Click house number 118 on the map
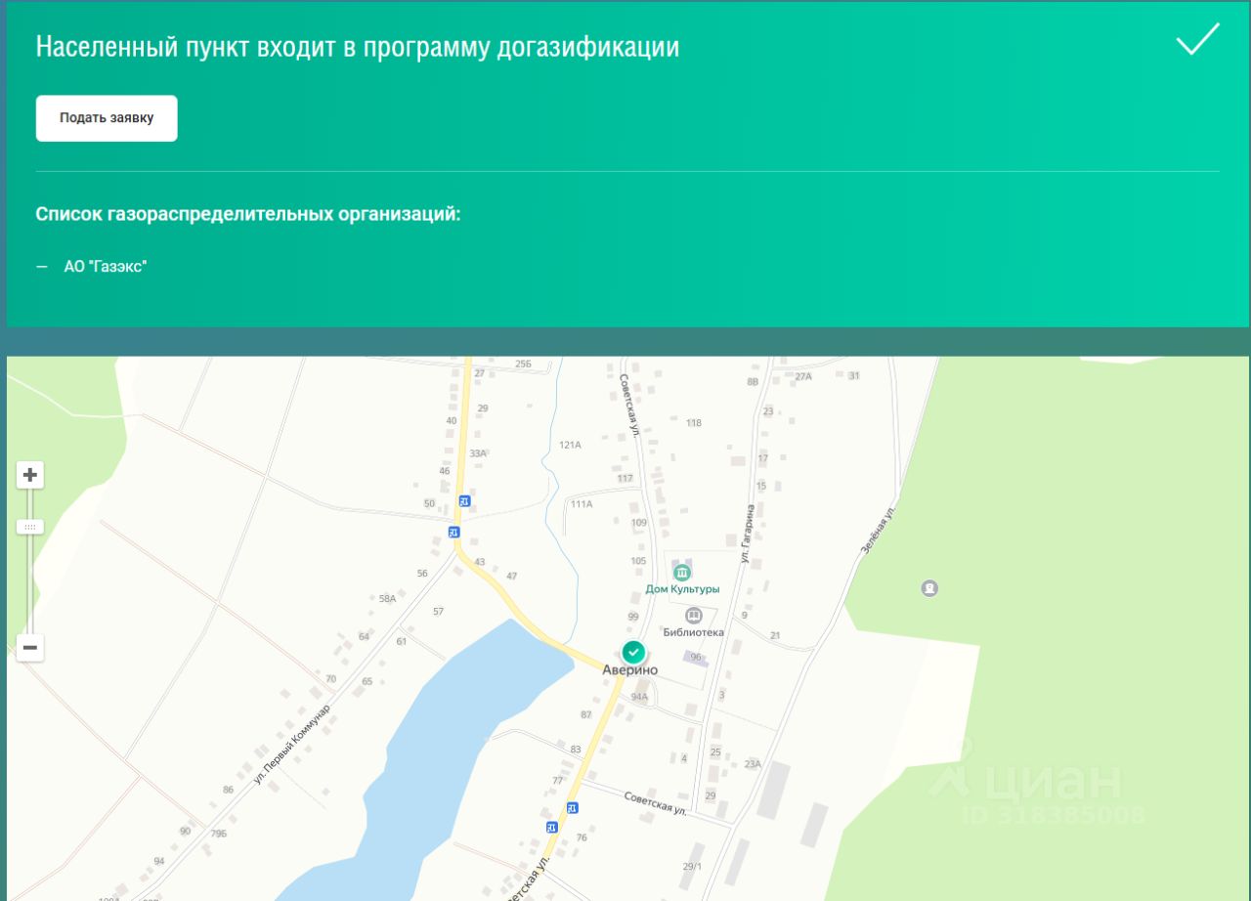This screenshot has height=901, width=1251. [x=694, y=423]
